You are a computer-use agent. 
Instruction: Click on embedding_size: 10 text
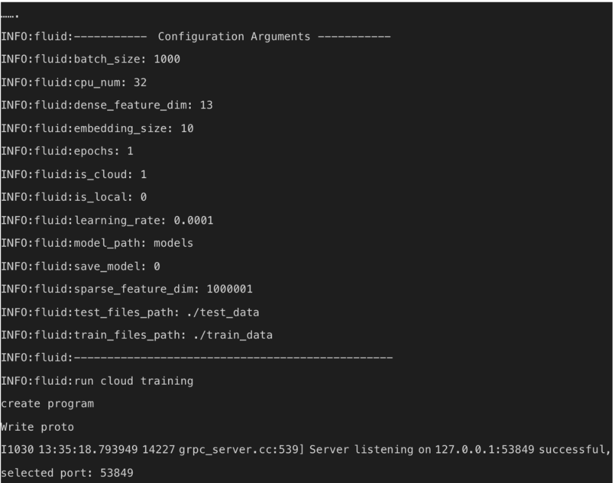97,129
